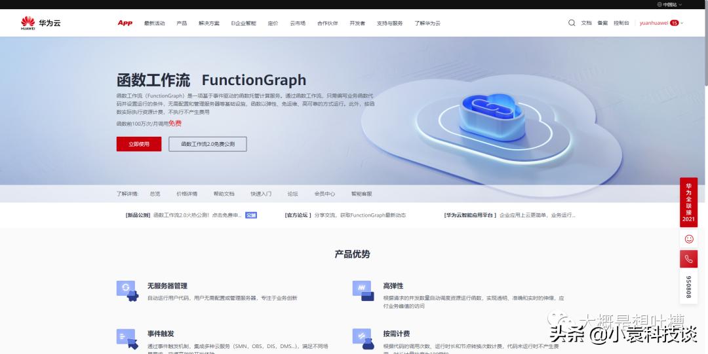Select the 帮助文档 tab

point(224,194)
